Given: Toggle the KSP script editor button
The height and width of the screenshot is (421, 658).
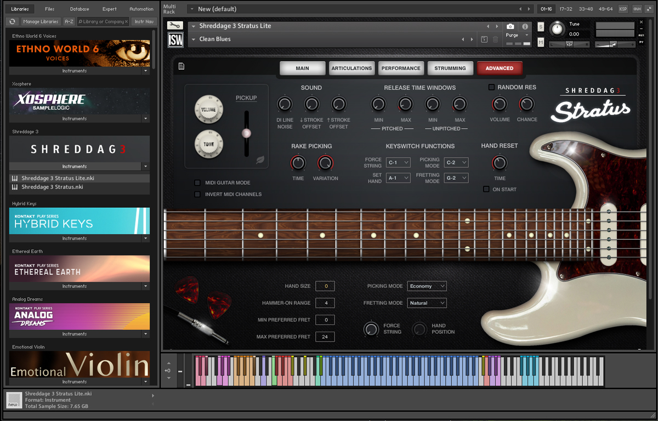Looking at the screenshot, I should pos(623,9).
